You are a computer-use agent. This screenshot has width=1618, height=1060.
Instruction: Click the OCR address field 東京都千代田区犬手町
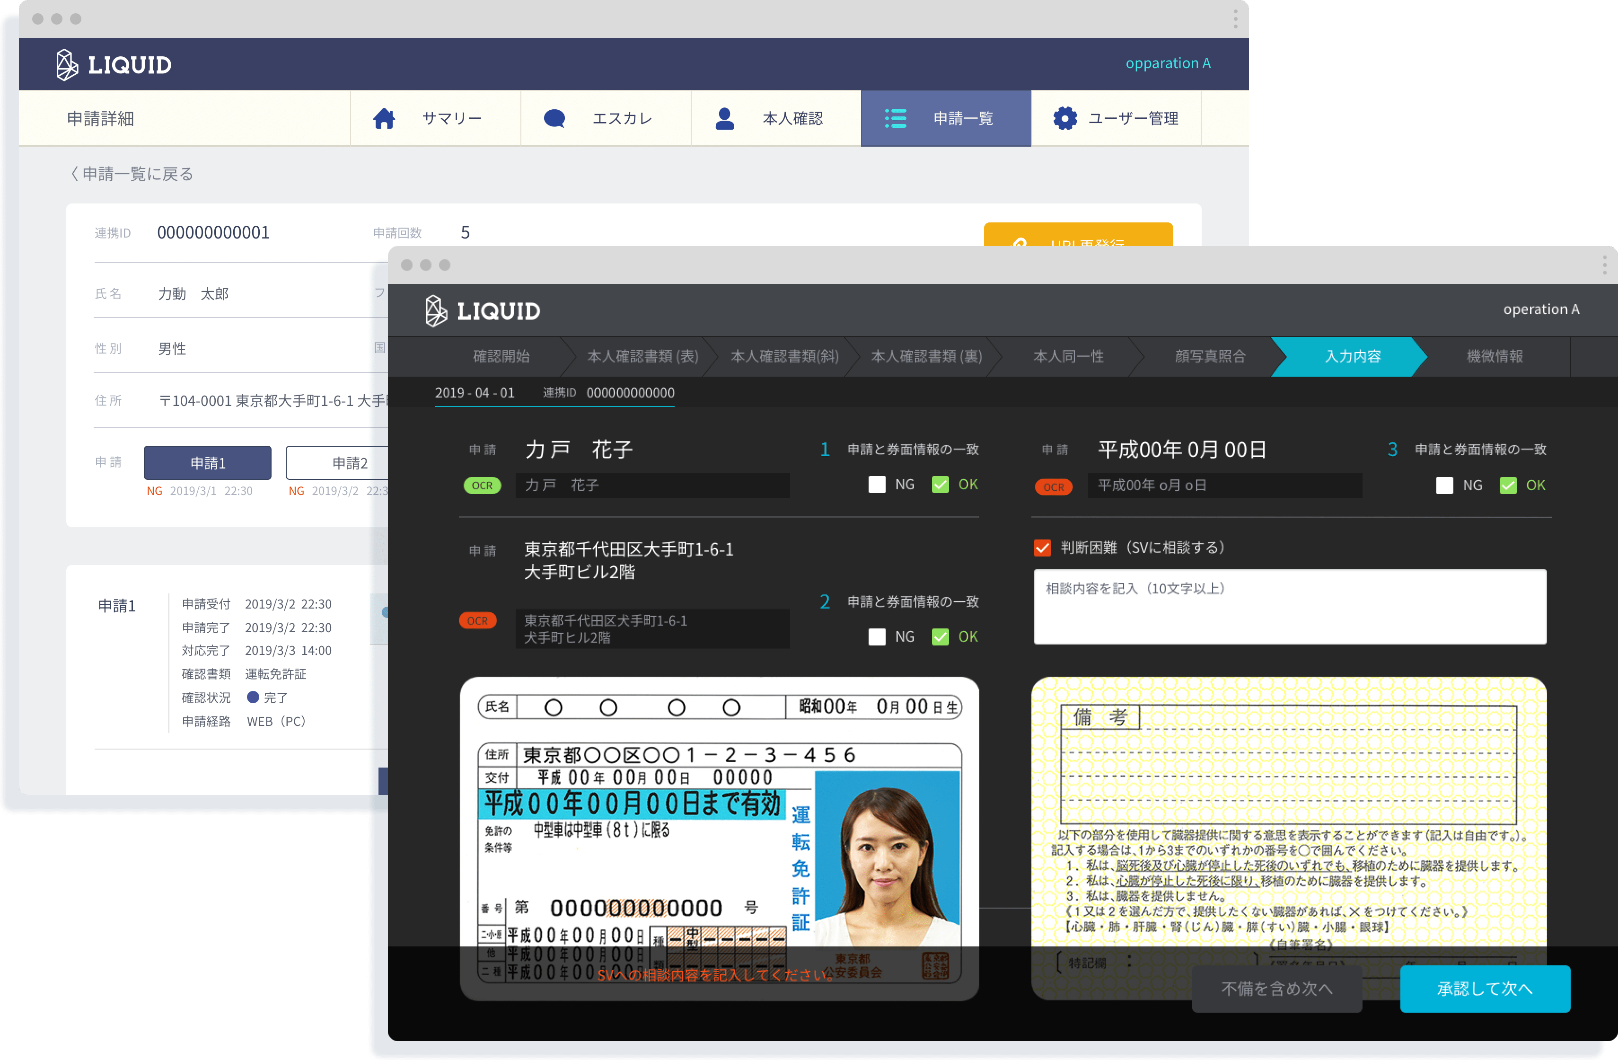tap(652, 629)
